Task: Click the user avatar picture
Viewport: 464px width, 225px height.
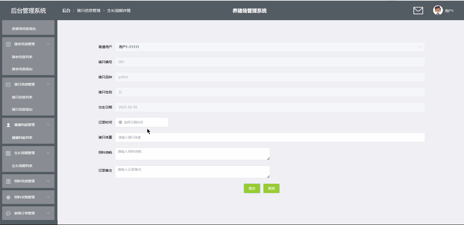Action: (438, 10)
